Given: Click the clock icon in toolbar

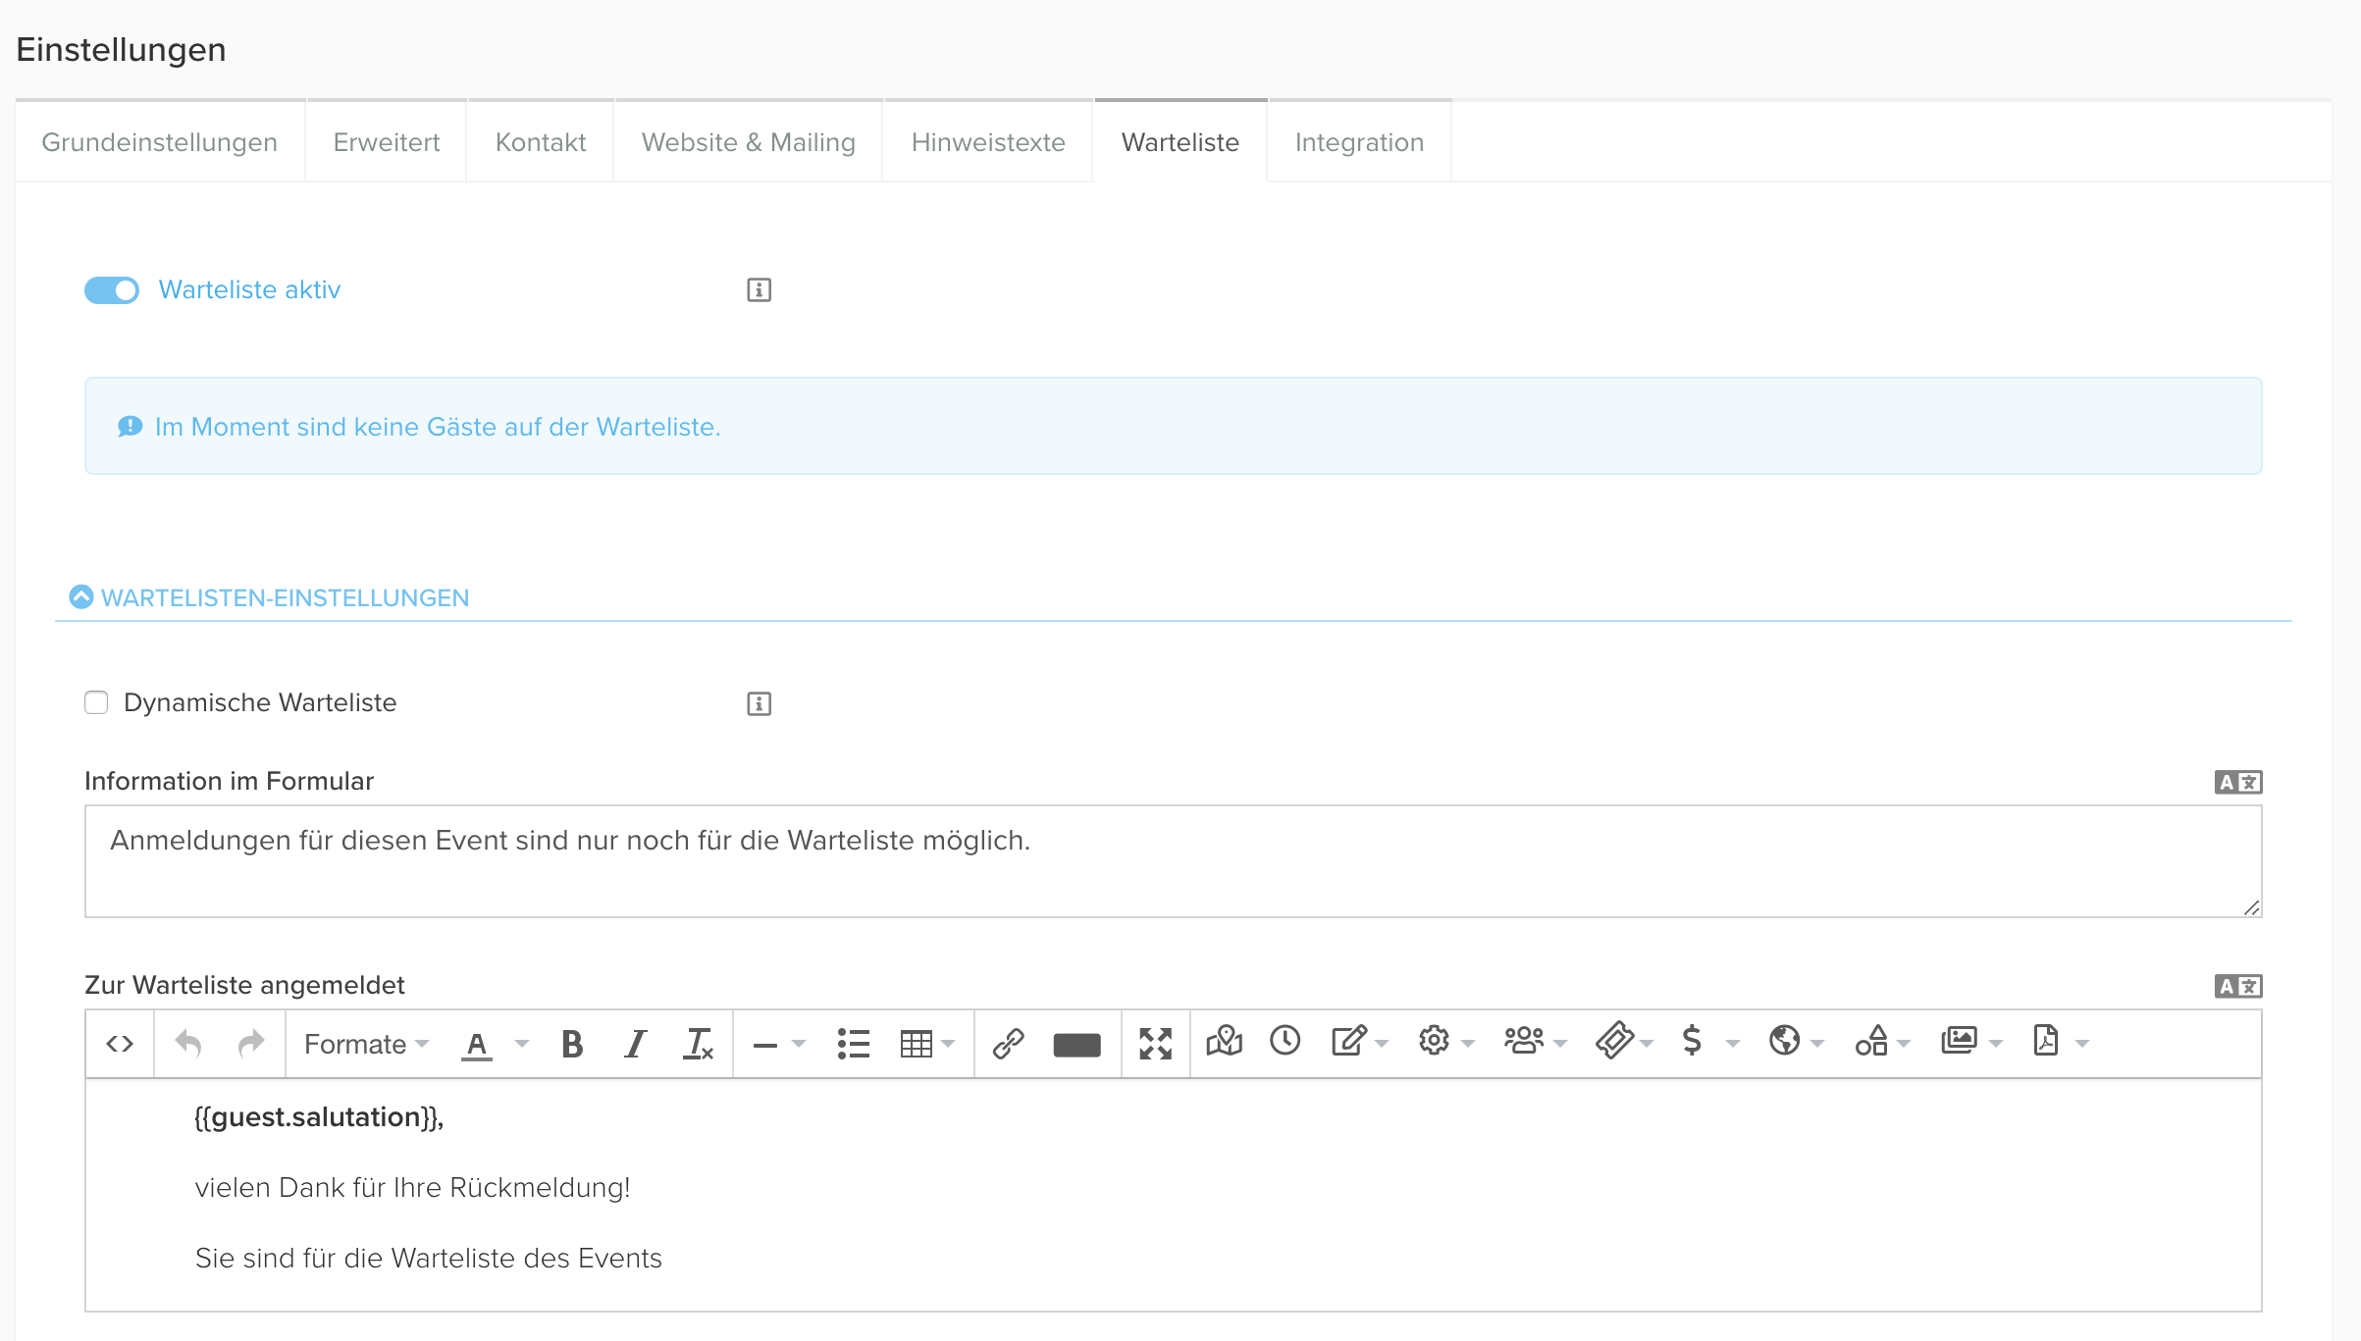Looking at the screenshot, I should 1285,1041.
